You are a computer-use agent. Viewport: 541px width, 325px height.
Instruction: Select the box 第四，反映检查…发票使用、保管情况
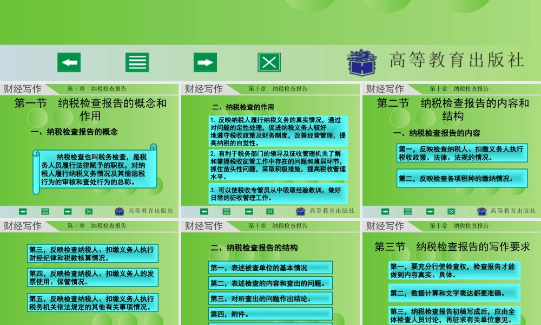93,277
